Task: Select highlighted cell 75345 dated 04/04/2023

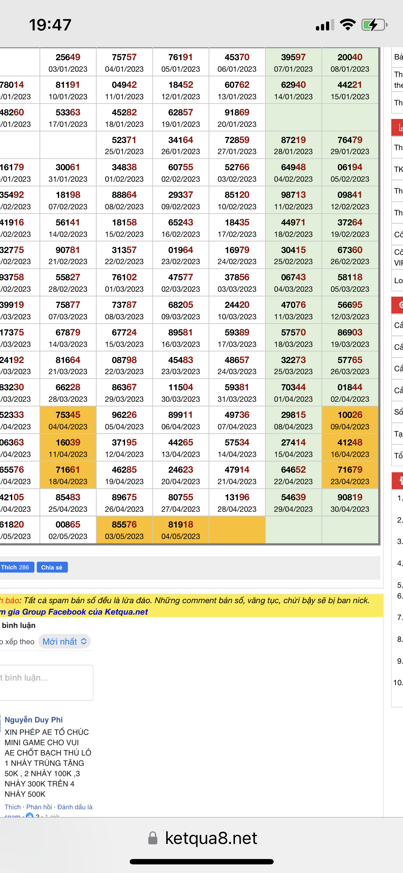Action: (x=68, y=420)
